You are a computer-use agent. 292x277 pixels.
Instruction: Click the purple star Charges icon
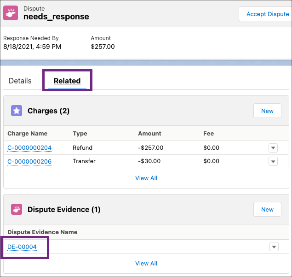tap(17, 111)
